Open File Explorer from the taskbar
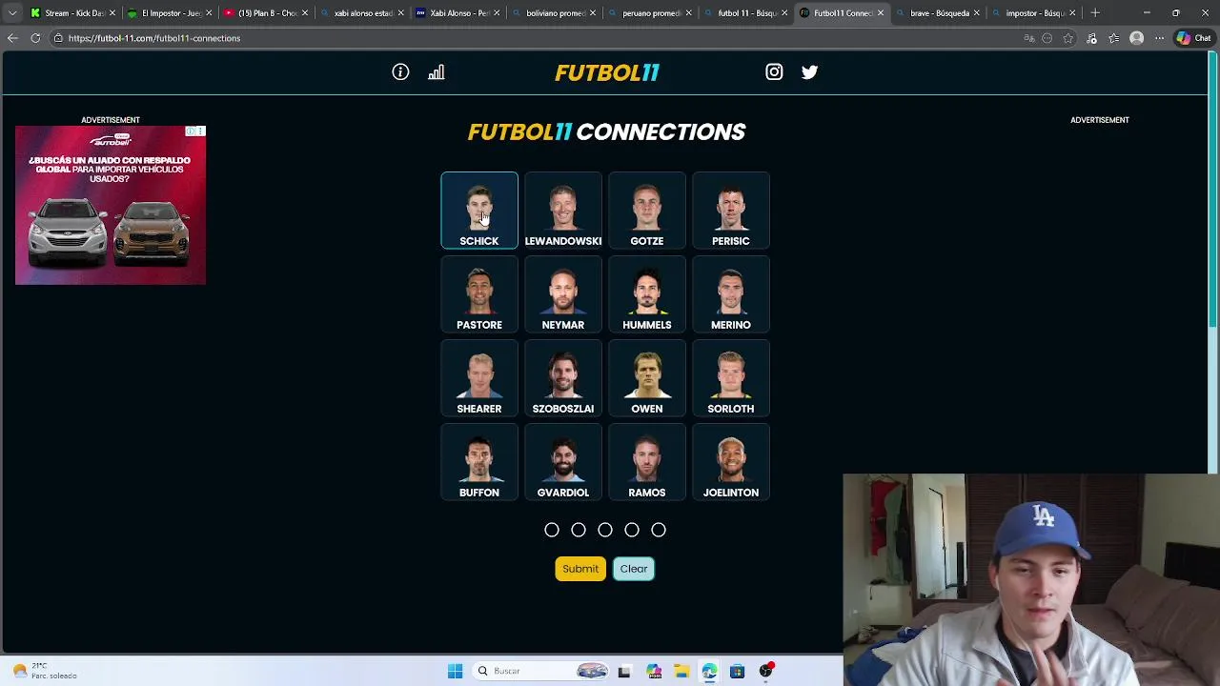Image resolution: width=1220 pixels, height=686 pixels. tap(681, 671)
